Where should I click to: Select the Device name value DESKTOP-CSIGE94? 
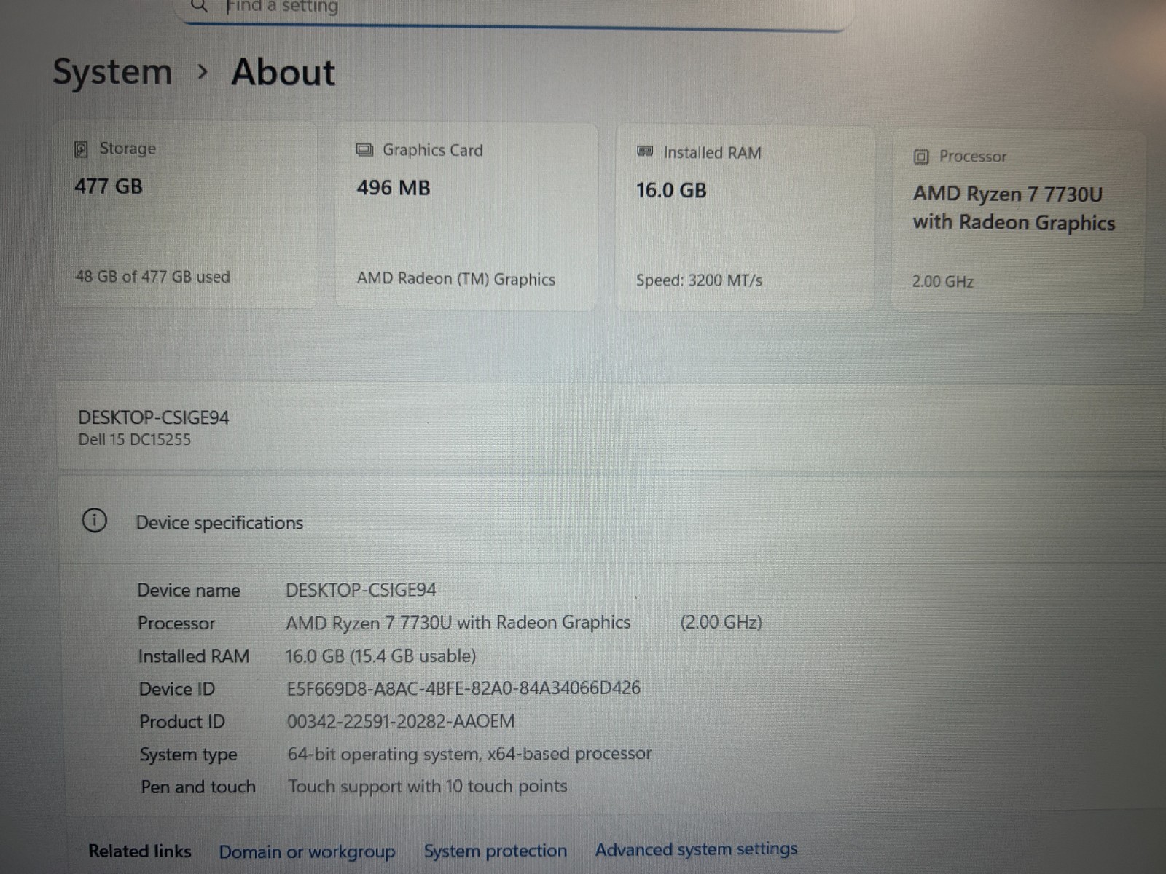coord(361,590)
